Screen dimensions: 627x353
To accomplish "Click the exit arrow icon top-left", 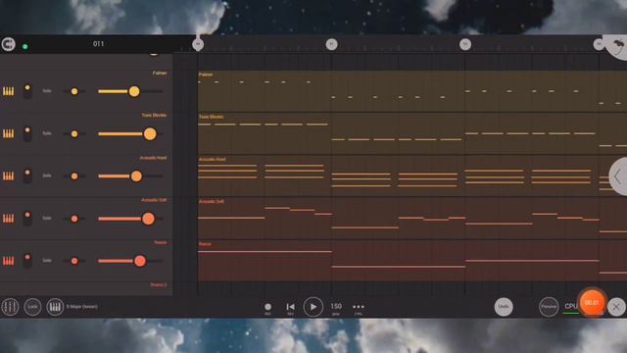I will coord(8,44).
